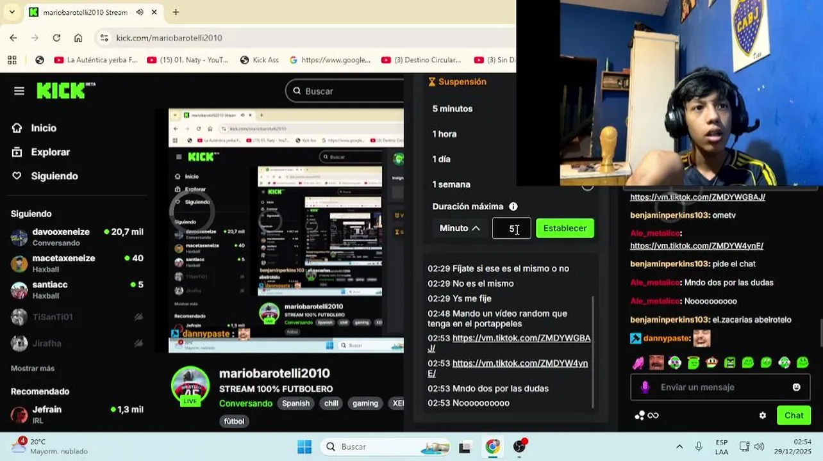Click benjaminperkins103 username on ometv message

(x=670, y=215)
